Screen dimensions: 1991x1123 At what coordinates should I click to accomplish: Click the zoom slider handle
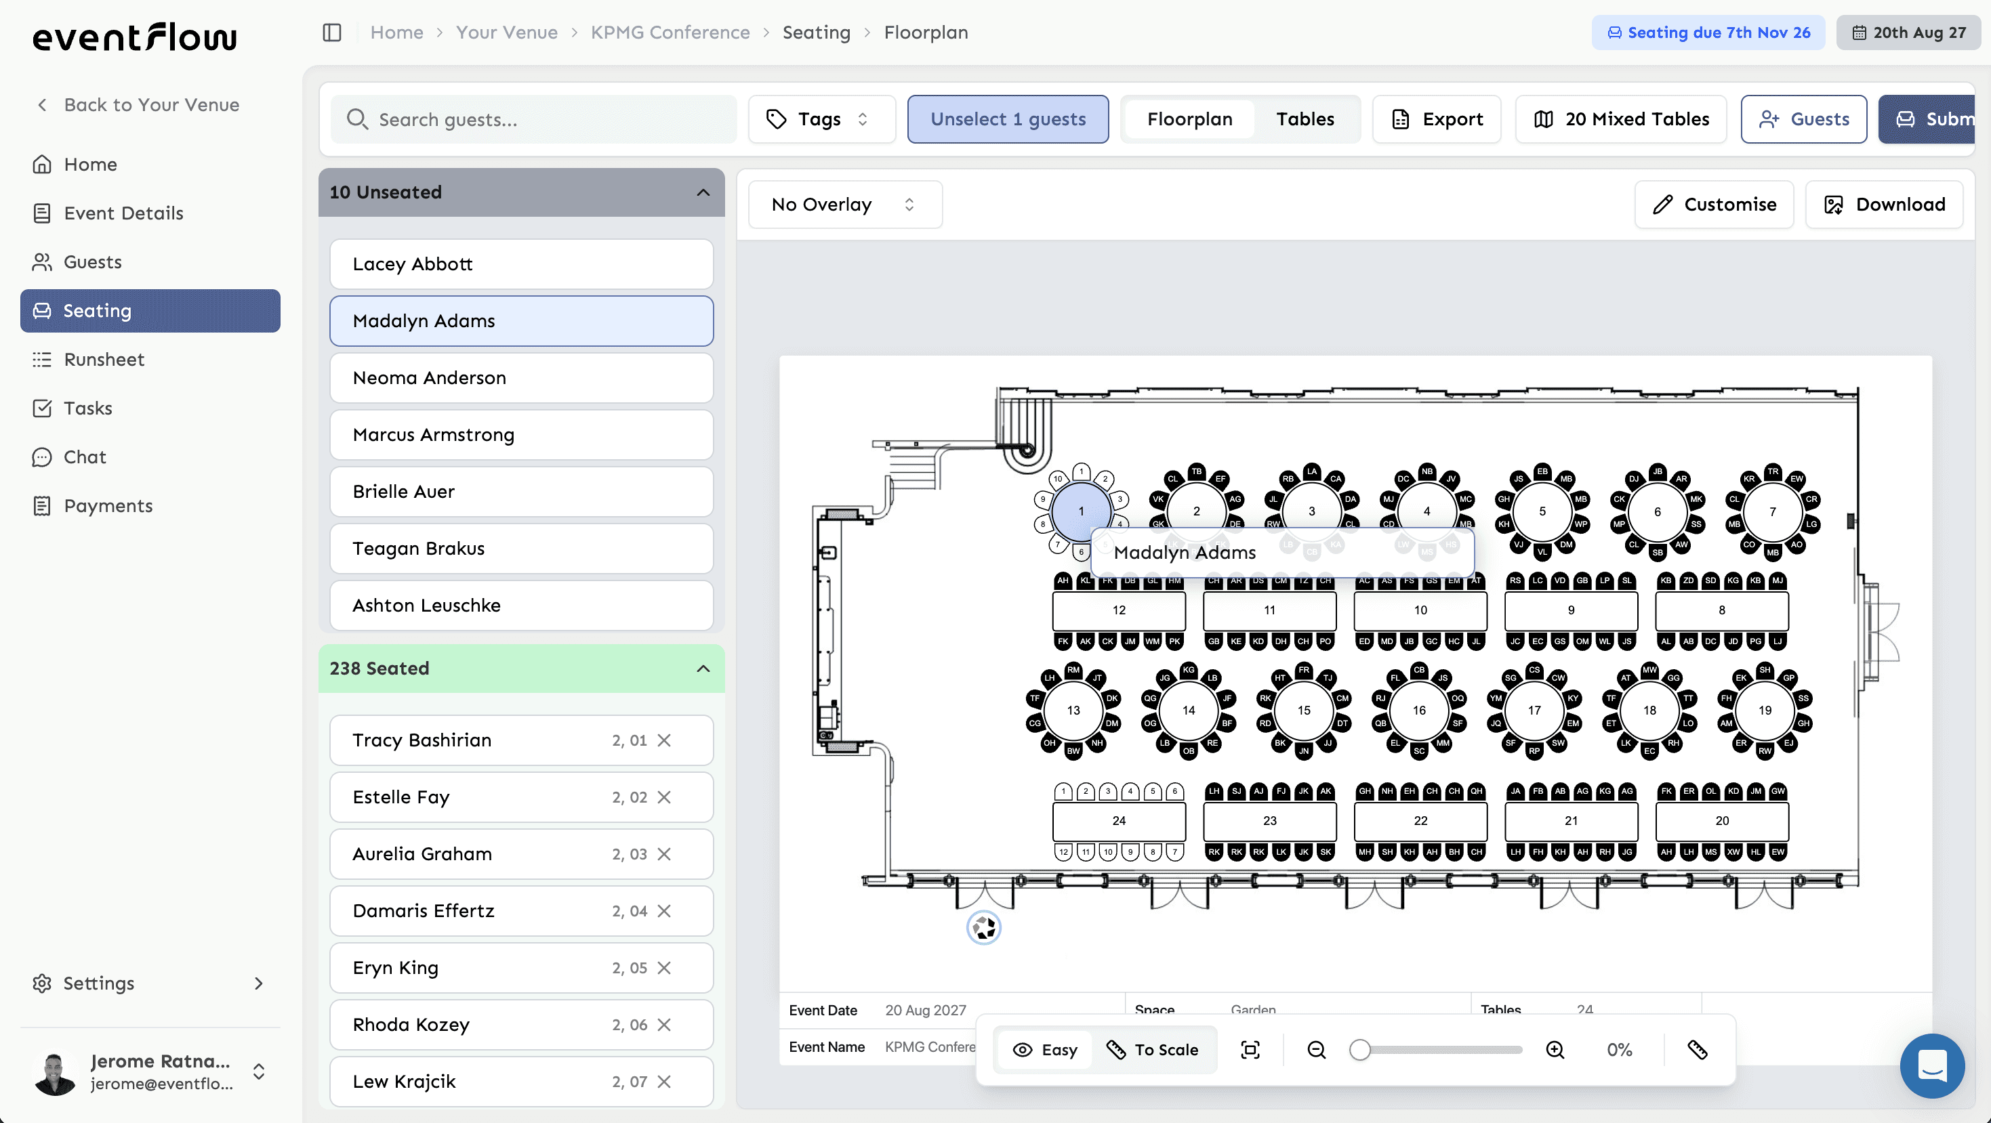[1359, 1050]
